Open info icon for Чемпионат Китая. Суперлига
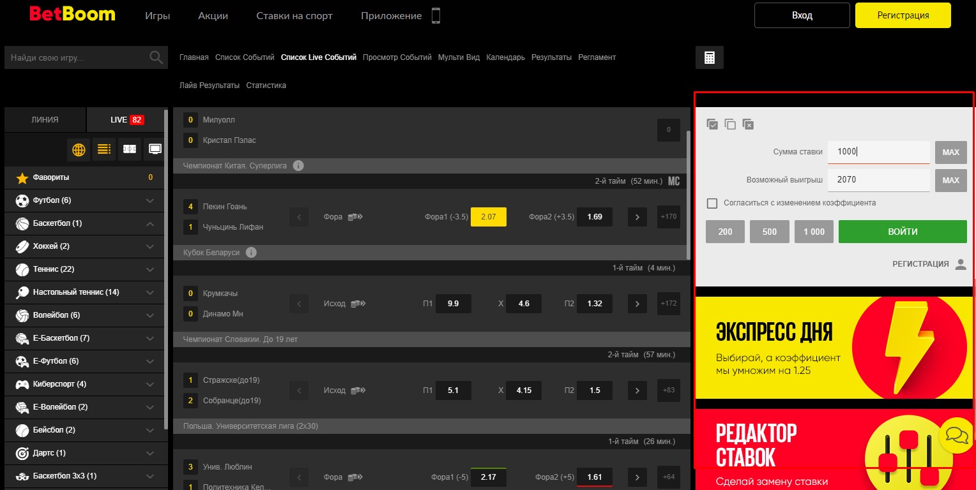Screen dimensions: 976x490 click(298, 166)
